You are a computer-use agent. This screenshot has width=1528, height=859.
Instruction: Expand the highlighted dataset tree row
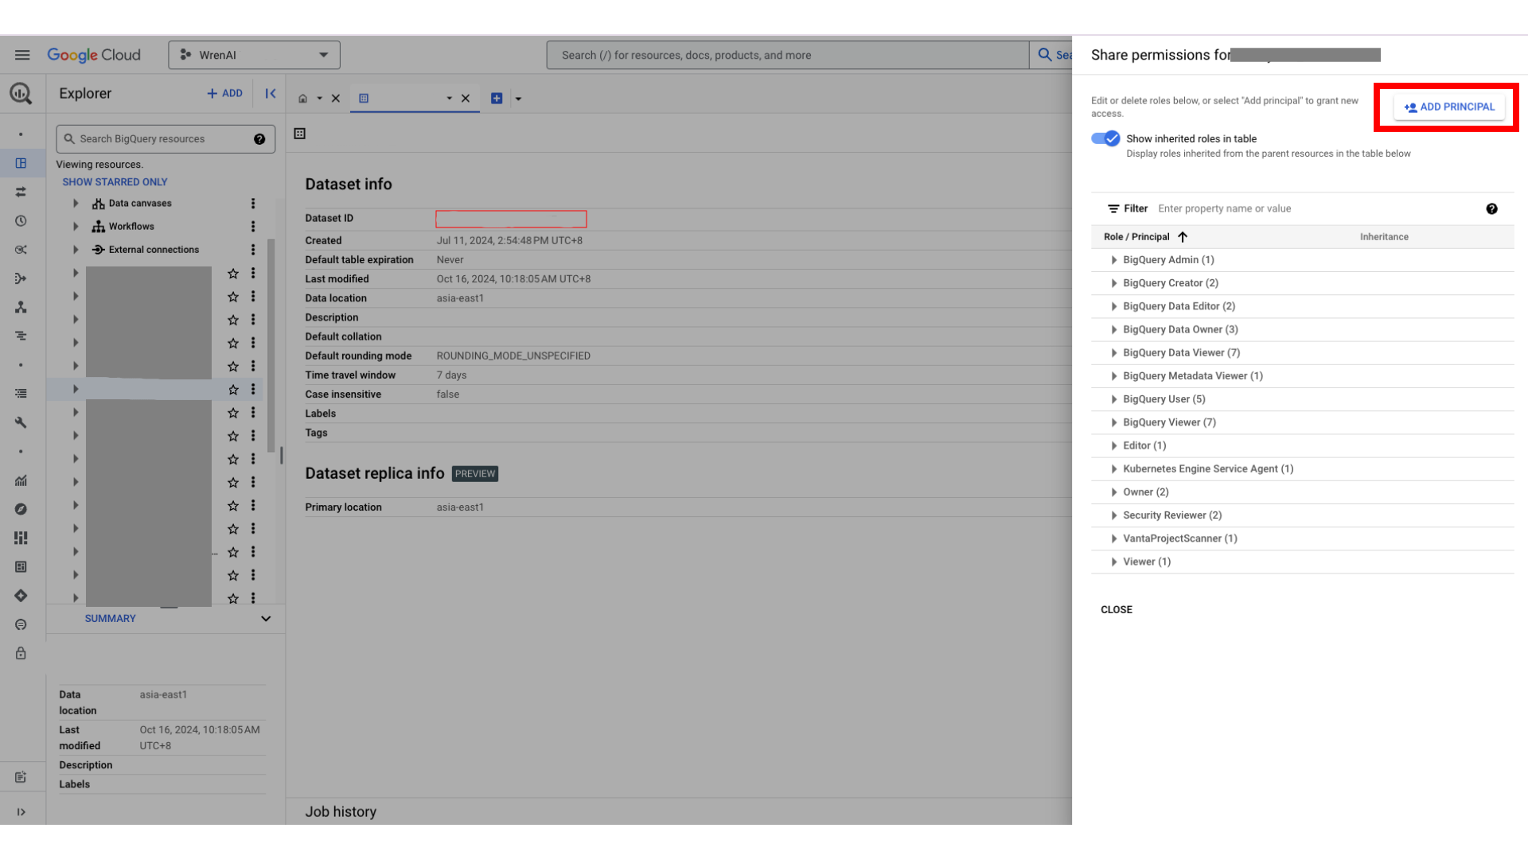tap(76, 390)
